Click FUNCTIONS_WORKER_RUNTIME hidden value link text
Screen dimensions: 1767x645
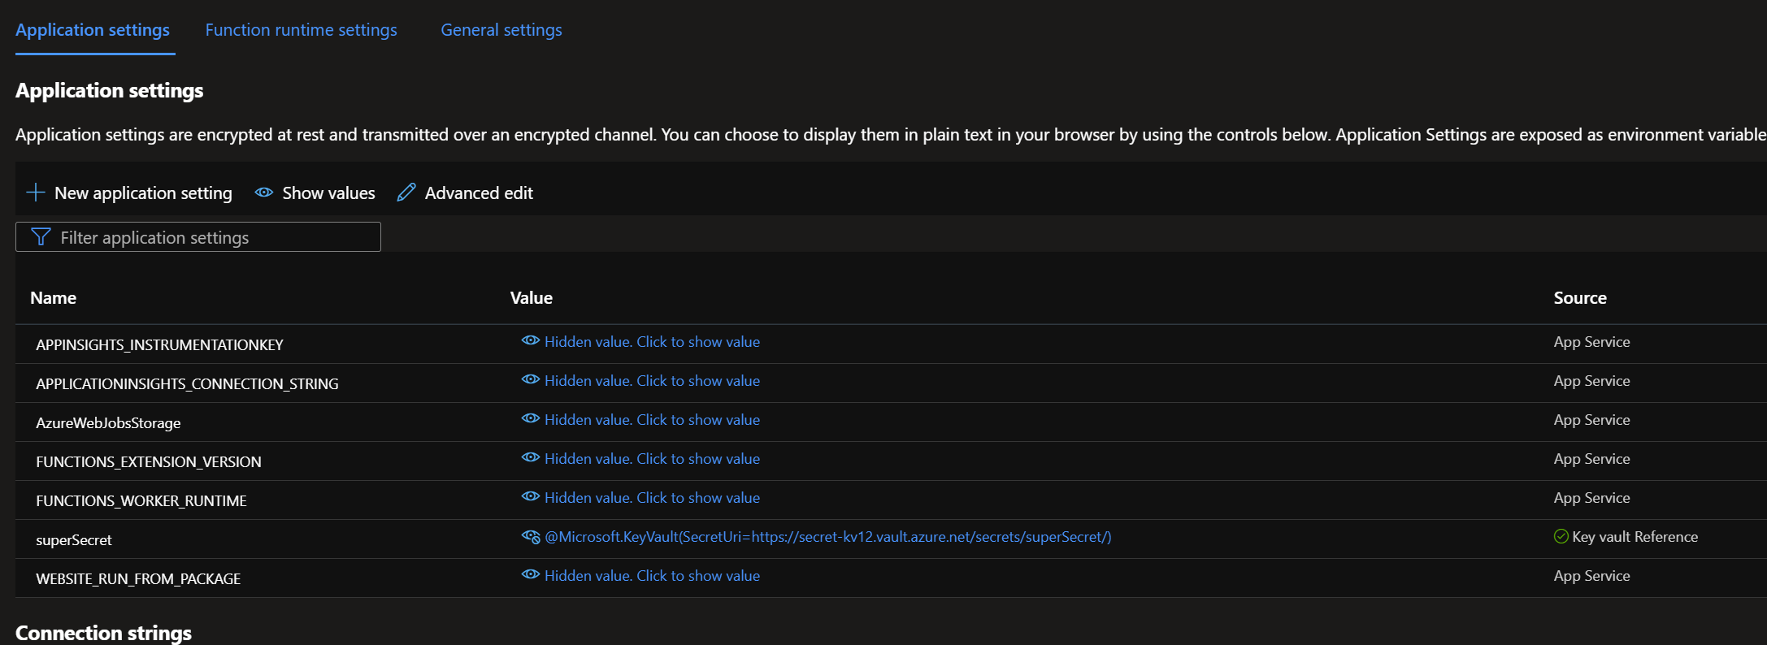652,498
